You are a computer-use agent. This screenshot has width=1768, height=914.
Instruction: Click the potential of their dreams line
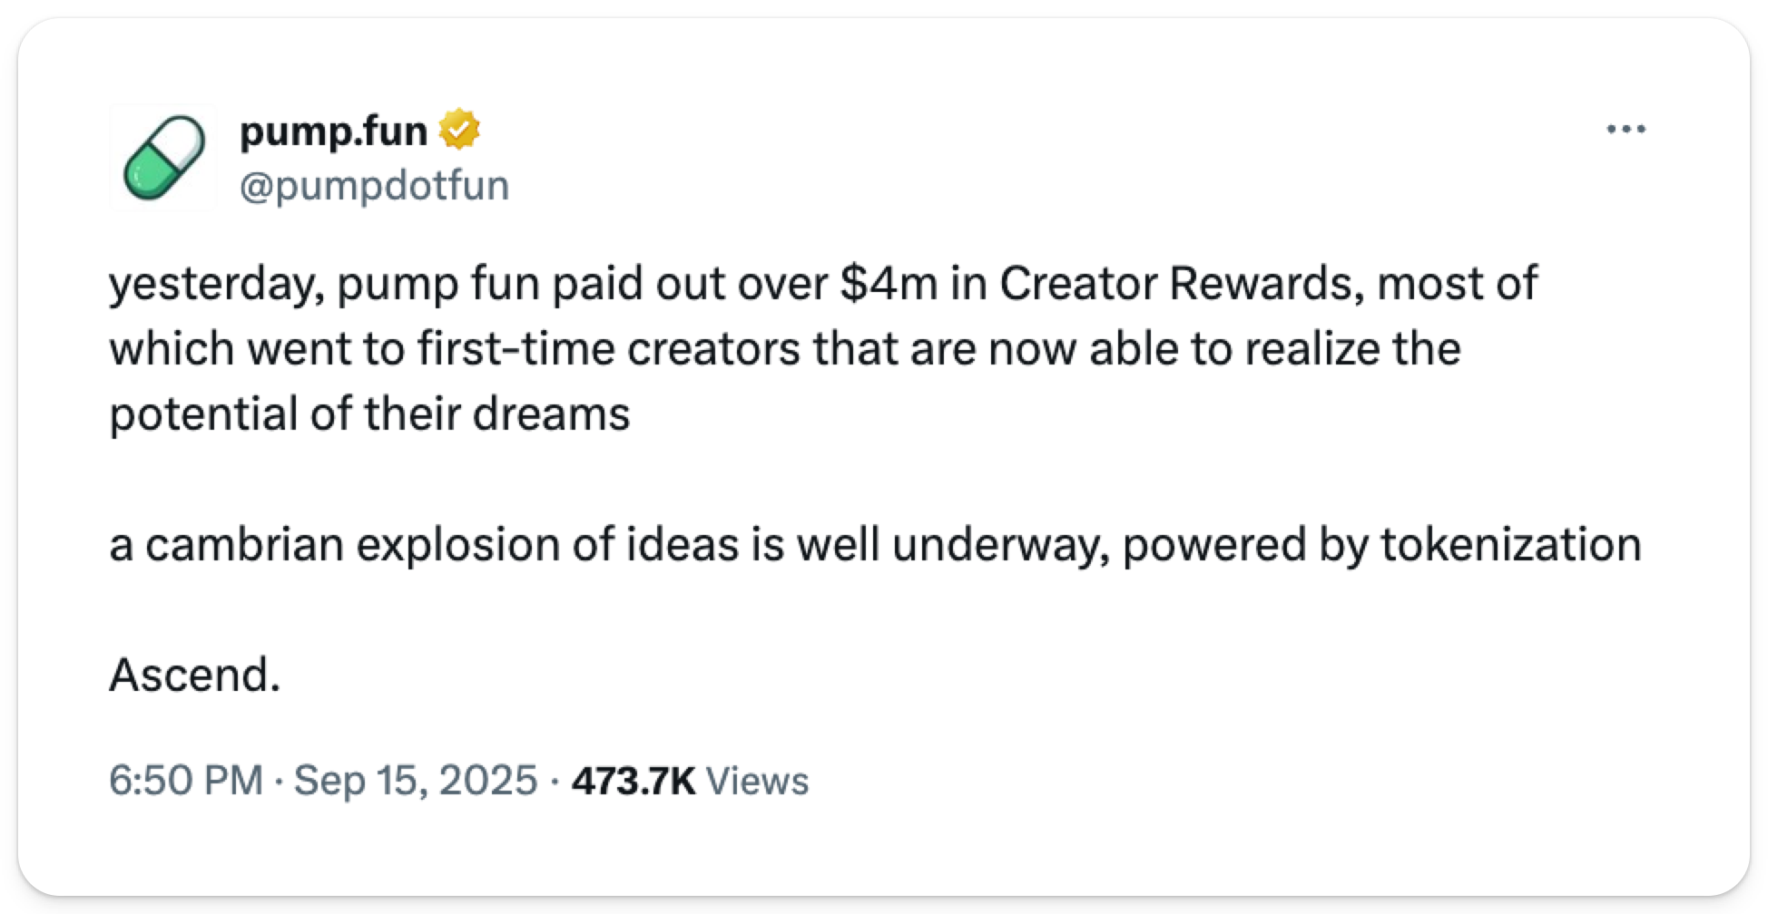click(x=369, y=414)
